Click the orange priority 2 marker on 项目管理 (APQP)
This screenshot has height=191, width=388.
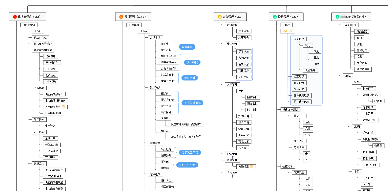pos(121,17)
